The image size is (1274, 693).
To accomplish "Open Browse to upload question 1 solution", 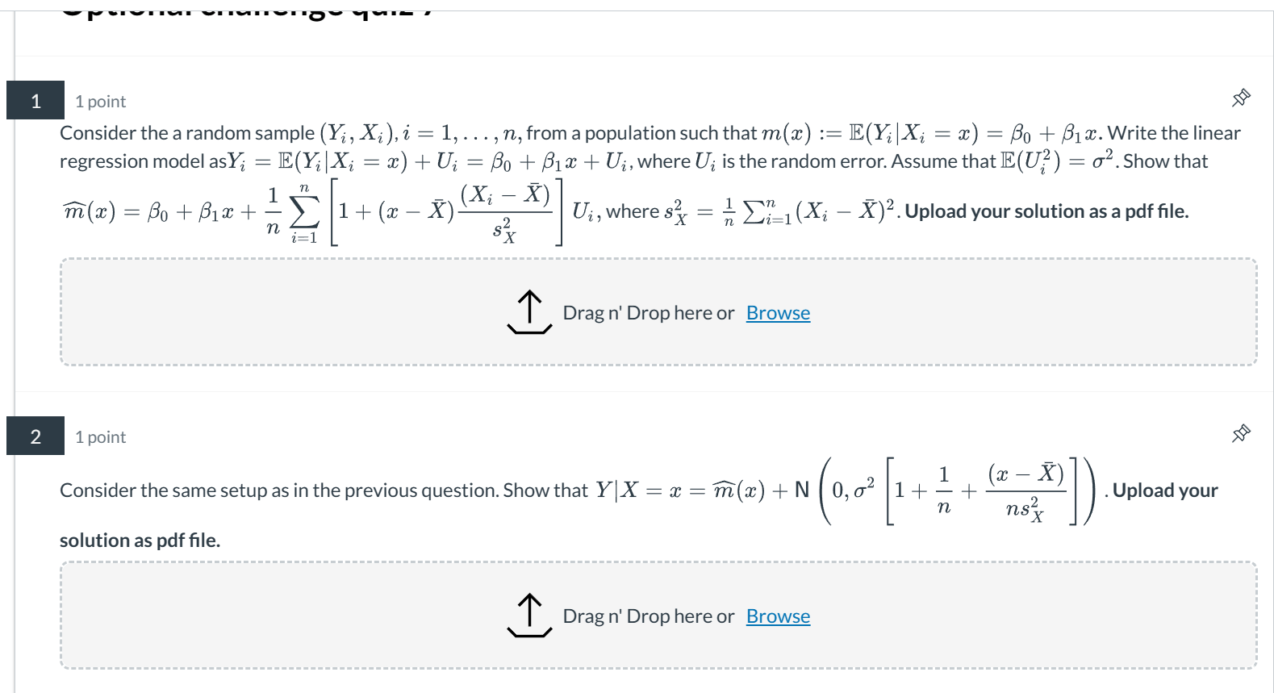I will (777, 313).
